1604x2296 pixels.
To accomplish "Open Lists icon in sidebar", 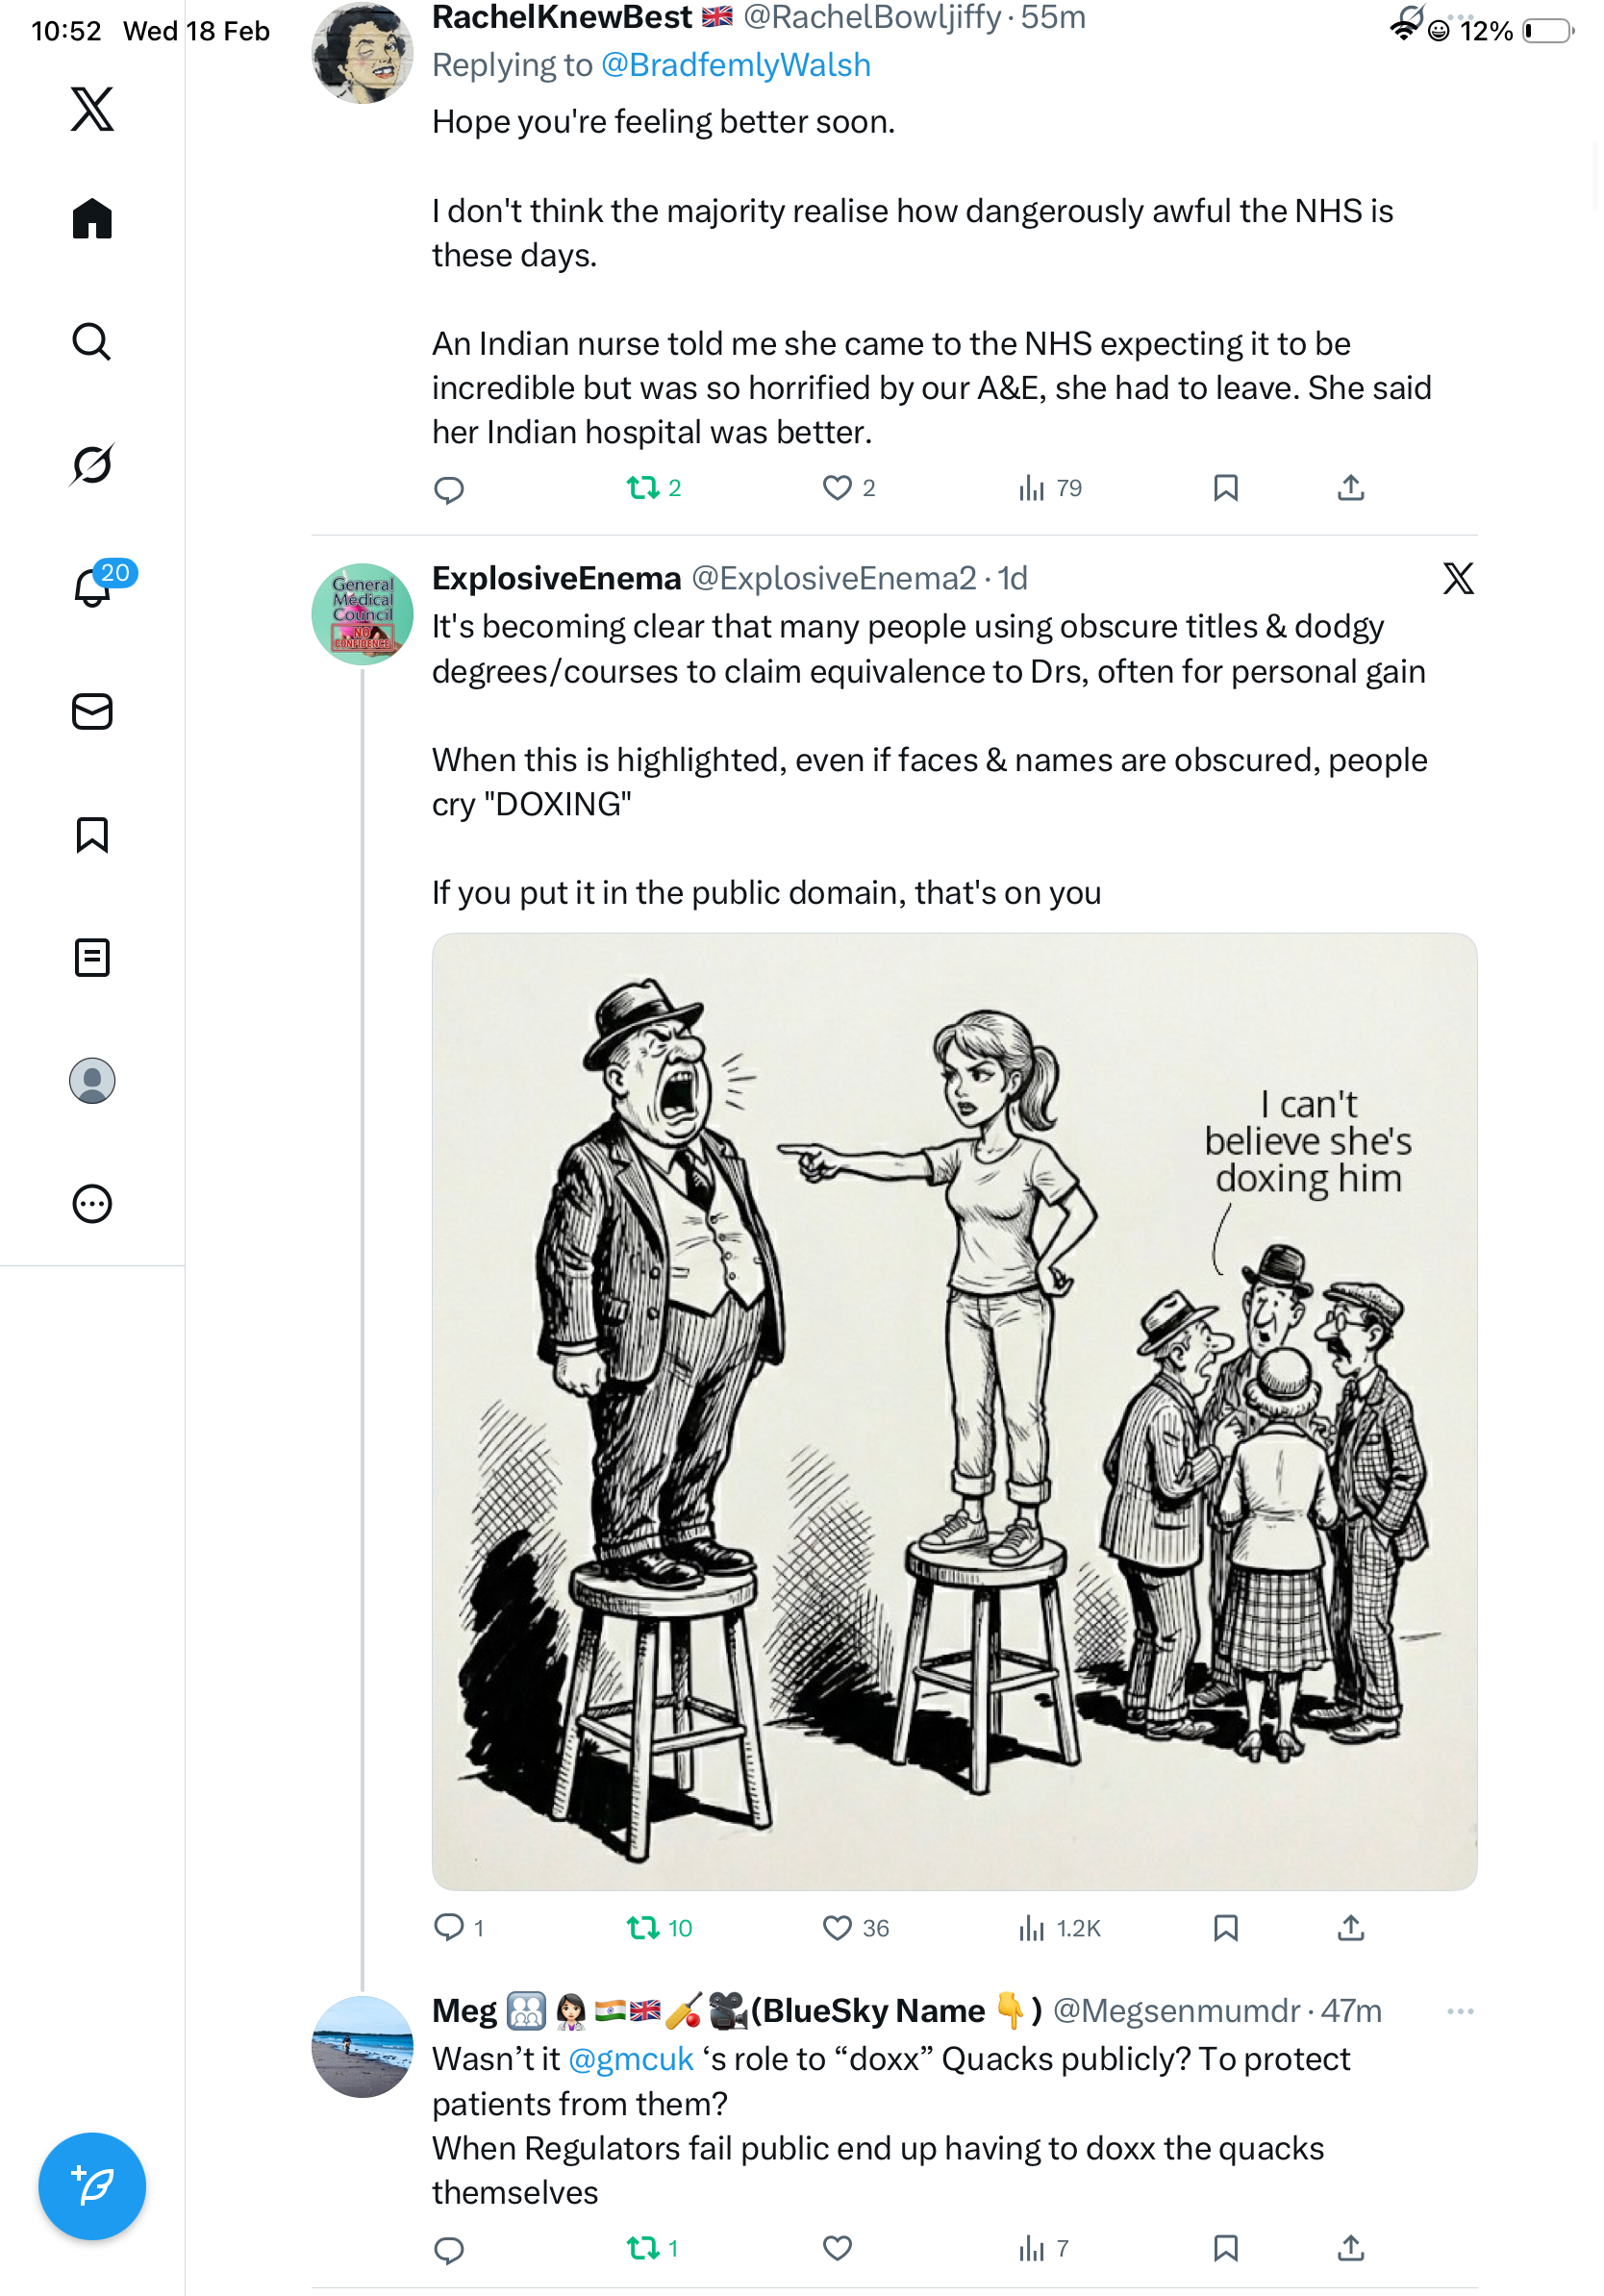I will tap(92, 958).
